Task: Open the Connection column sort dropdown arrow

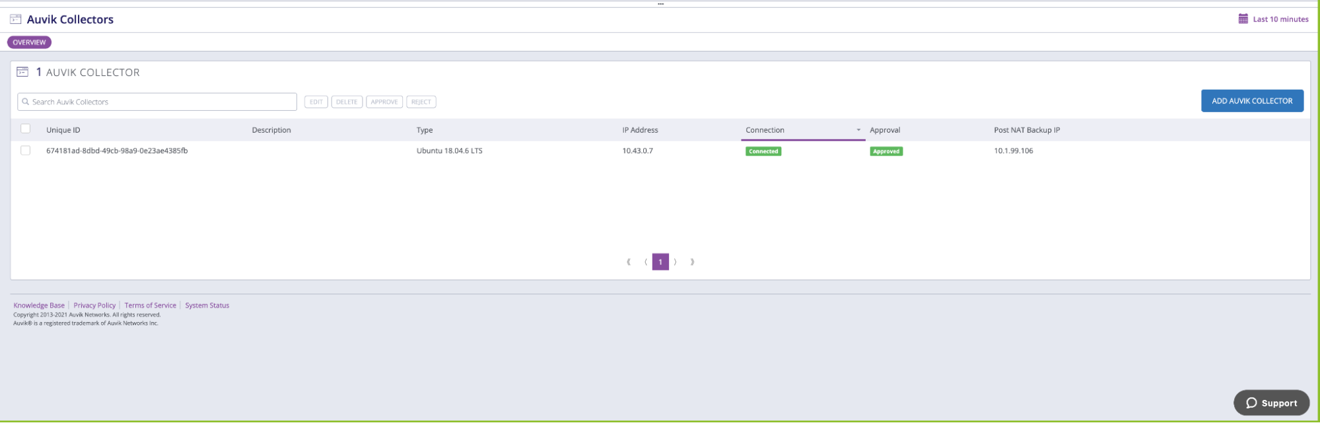Action: click(858, 130)
